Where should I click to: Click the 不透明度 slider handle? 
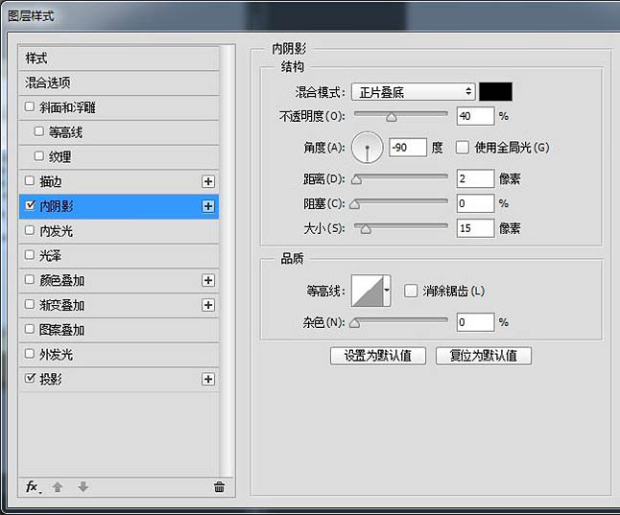pos(392,118)
